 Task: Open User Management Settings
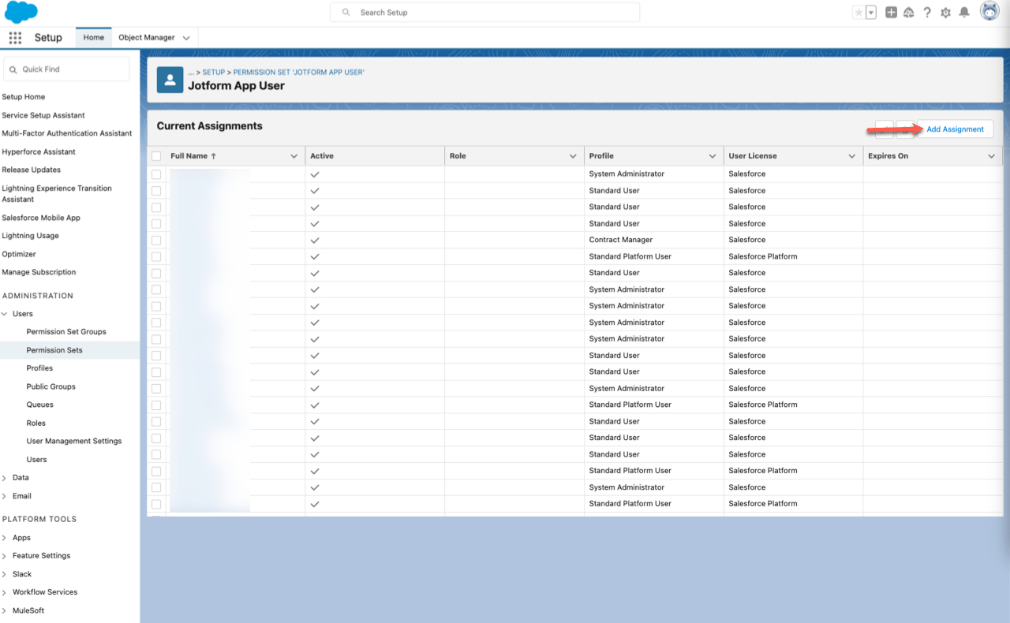74,441
